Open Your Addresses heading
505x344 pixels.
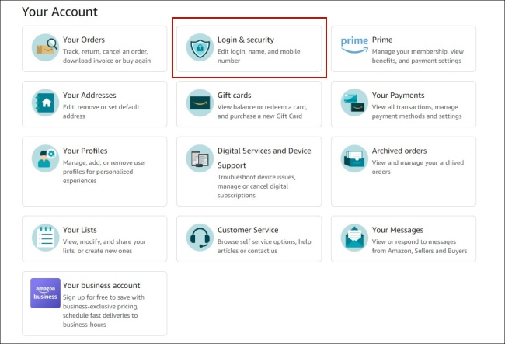pos(89,96)
